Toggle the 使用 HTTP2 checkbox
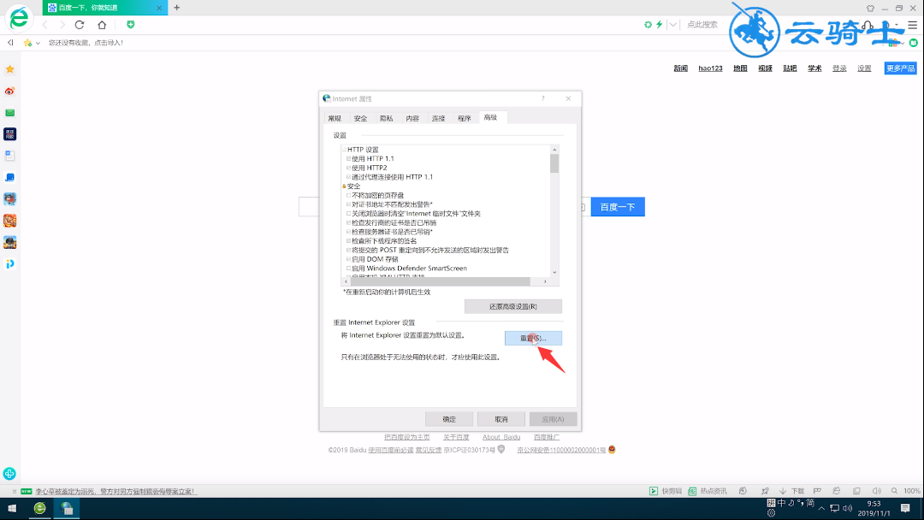The image size is (924, 520). click(349, 168)
